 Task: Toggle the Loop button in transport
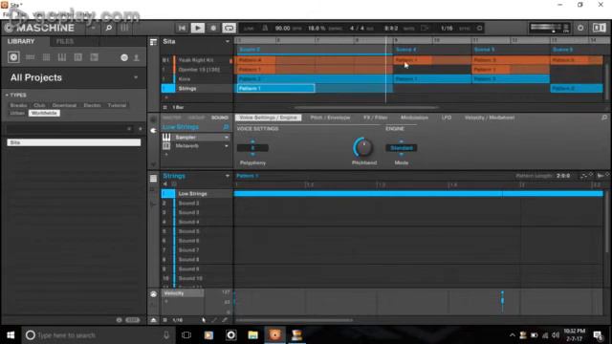[x=229, y=28]
